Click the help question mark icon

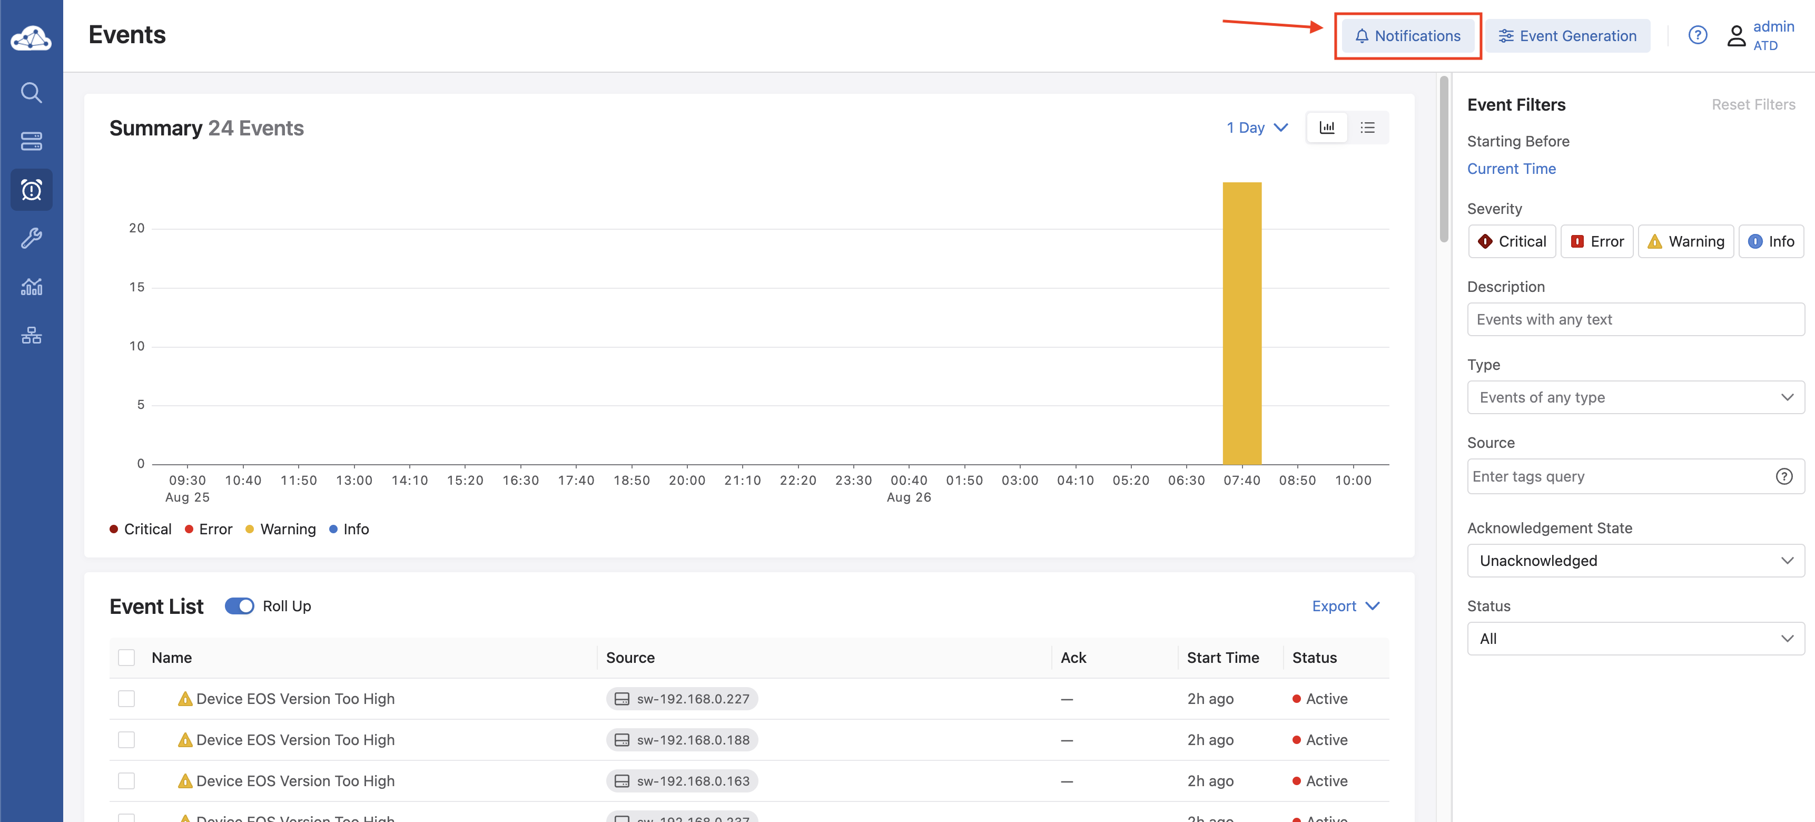point(1698,35)
